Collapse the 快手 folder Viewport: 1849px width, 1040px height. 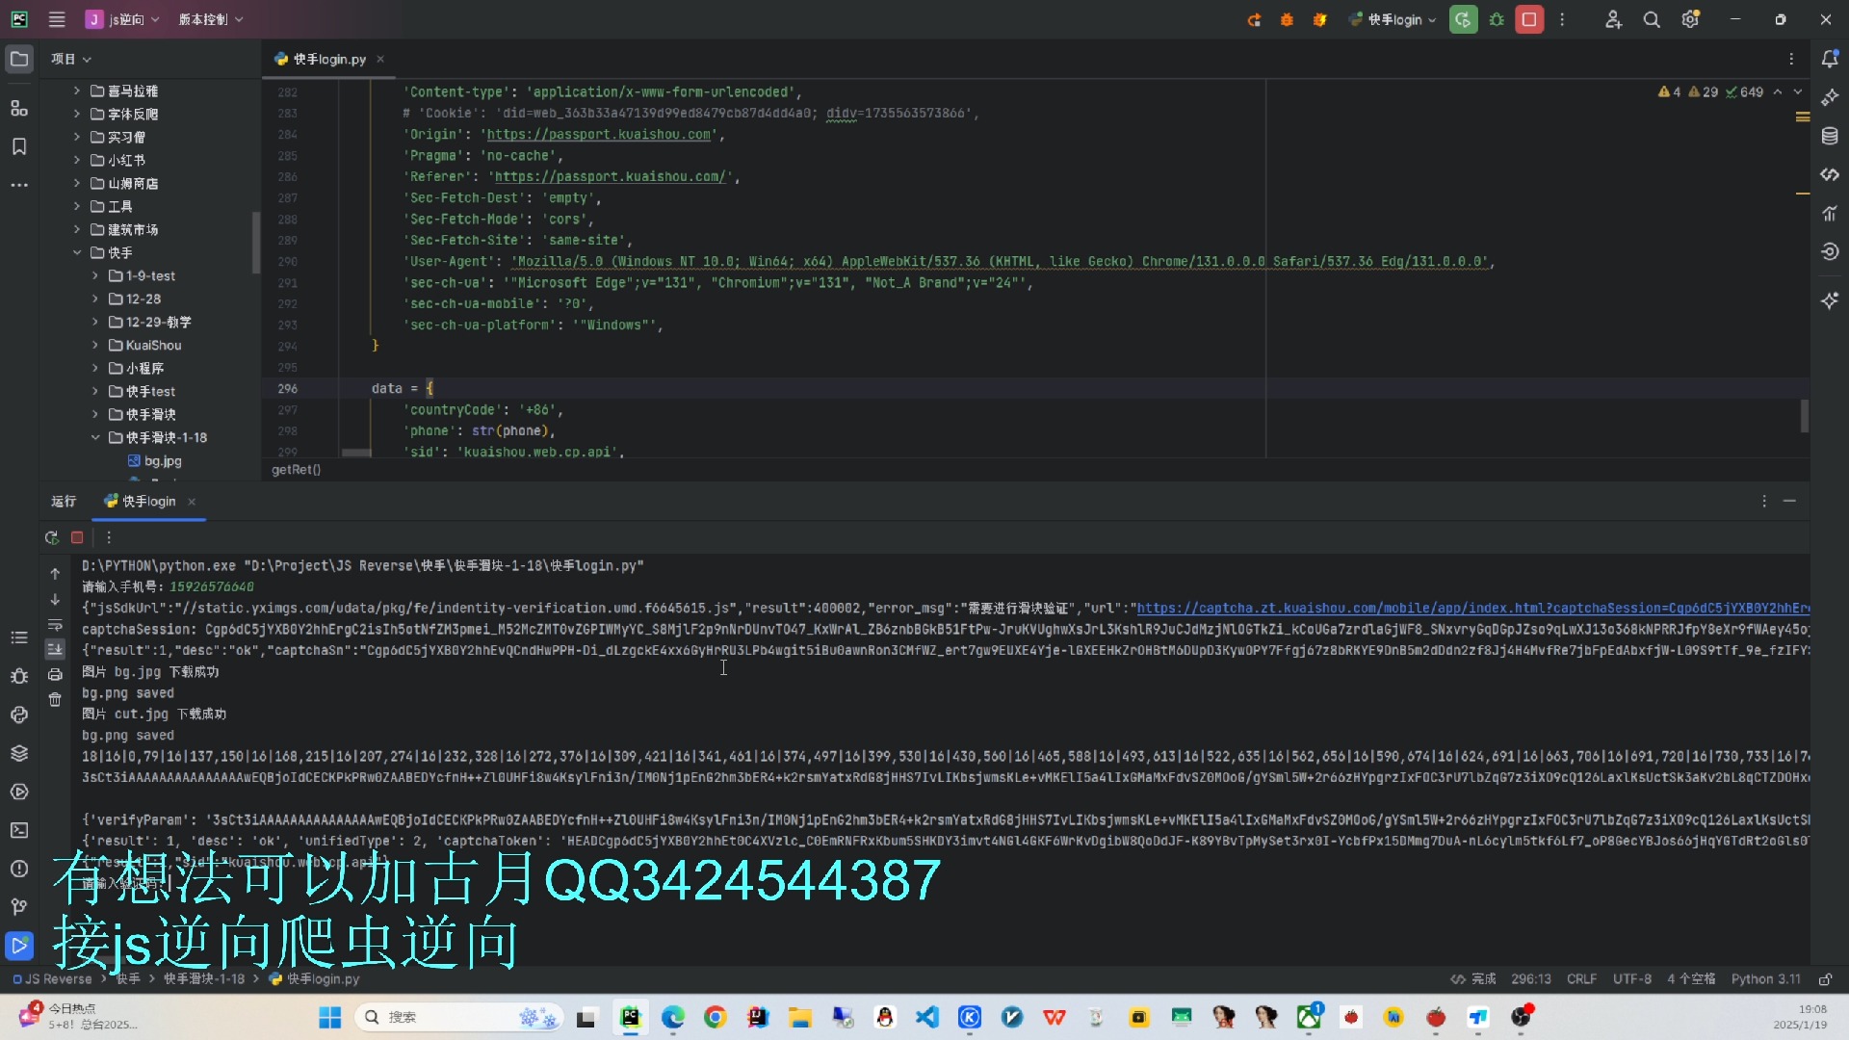pyautogui.click(x=77, y=252)
